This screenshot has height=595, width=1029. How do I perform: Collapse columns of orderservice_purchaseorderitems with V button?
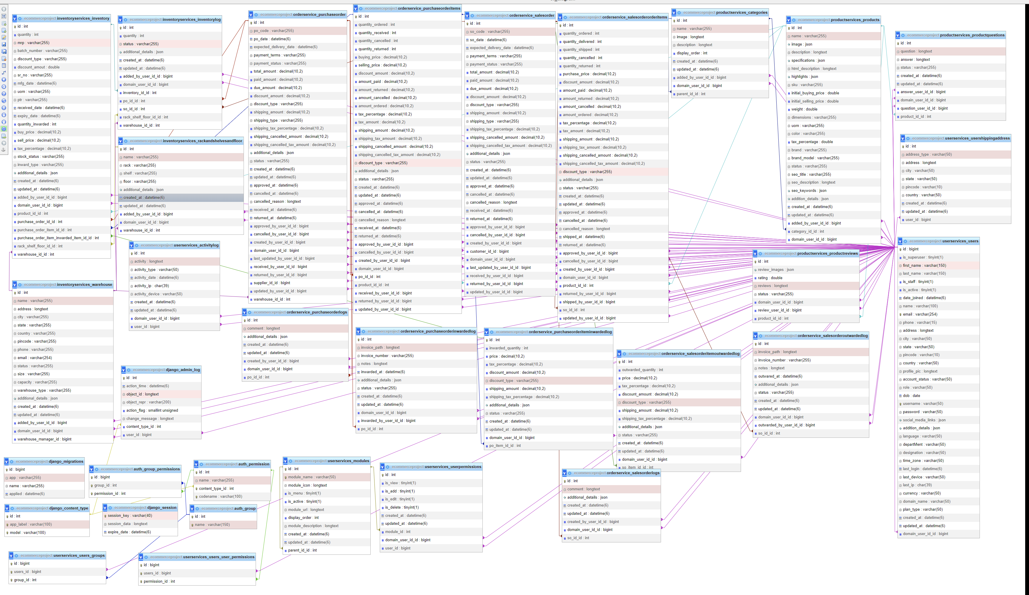click(x=356, y=9)
